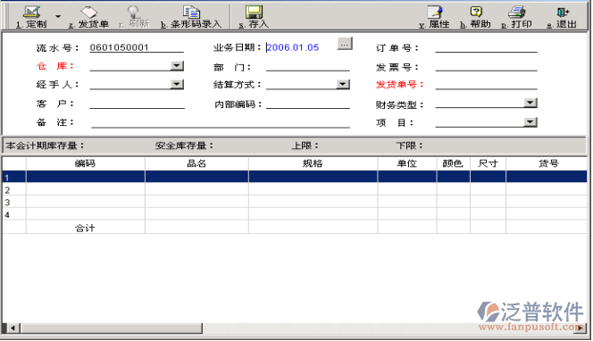
Task: Click the 订单号 order number field
Action: 486,47
